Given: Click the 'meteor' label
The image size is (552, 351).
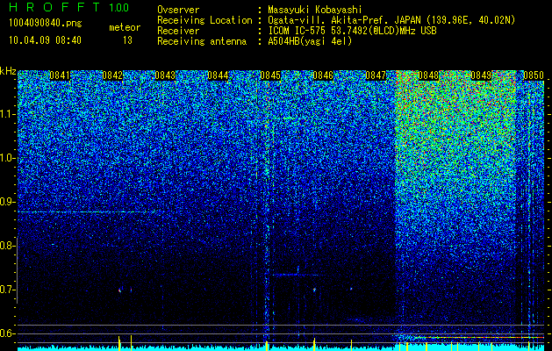Looking at the screenshot, I should click(x=125, y=27).
